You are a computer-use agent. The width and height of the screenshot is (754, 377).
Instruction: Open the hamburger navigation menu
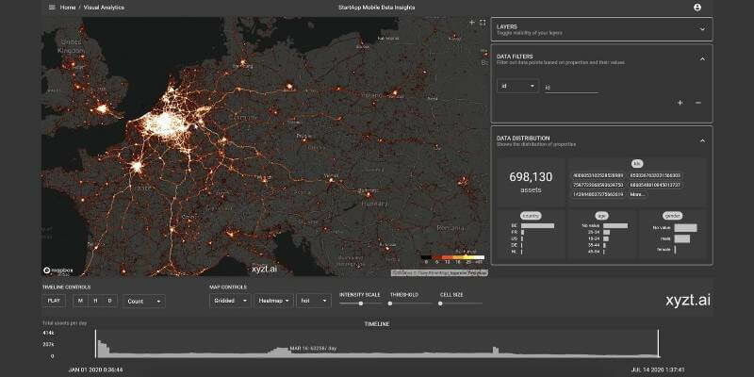click(x=52, y=8)
